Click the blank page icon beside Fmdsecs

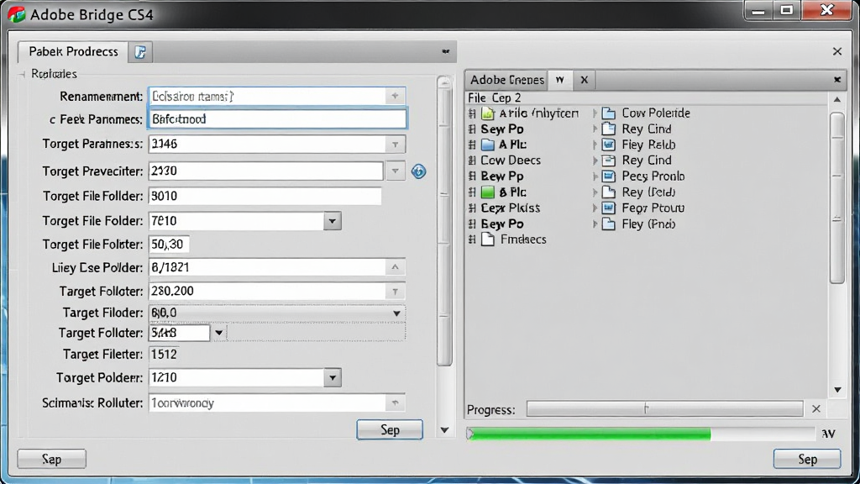click(x=488, y=239)
